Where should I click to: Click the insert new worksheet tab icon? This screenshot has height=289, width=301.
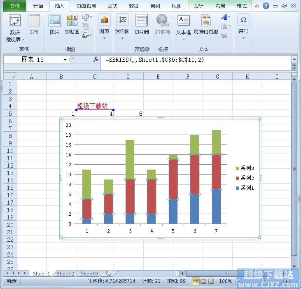[108, 273]
